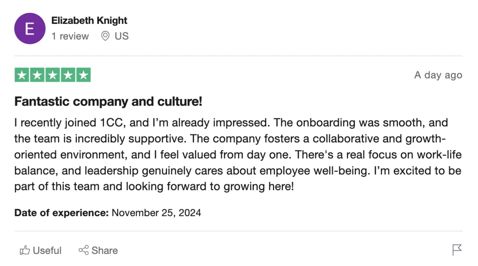Screen dimensions: 478x266
Task: Click the purple E avatar circle
Action: coord(30,28)
